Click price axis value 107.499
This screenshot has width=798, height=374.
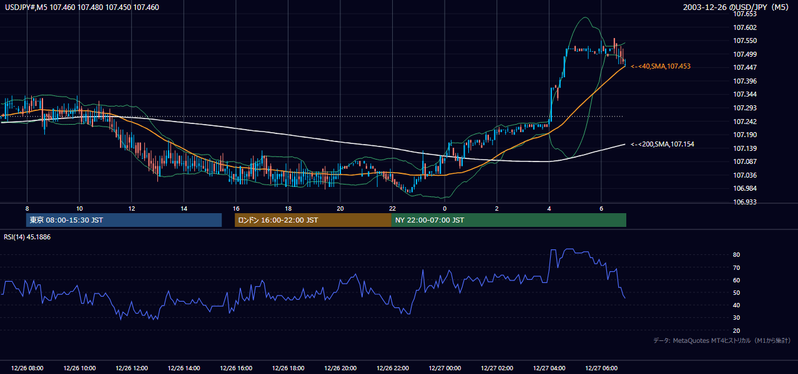(x=744, y=54)
